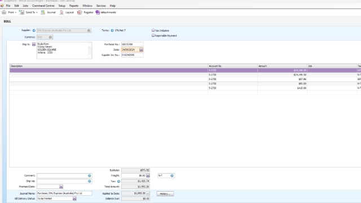
Task: Click the search icon inside Supplier field
Action: [x=89, y=30]
